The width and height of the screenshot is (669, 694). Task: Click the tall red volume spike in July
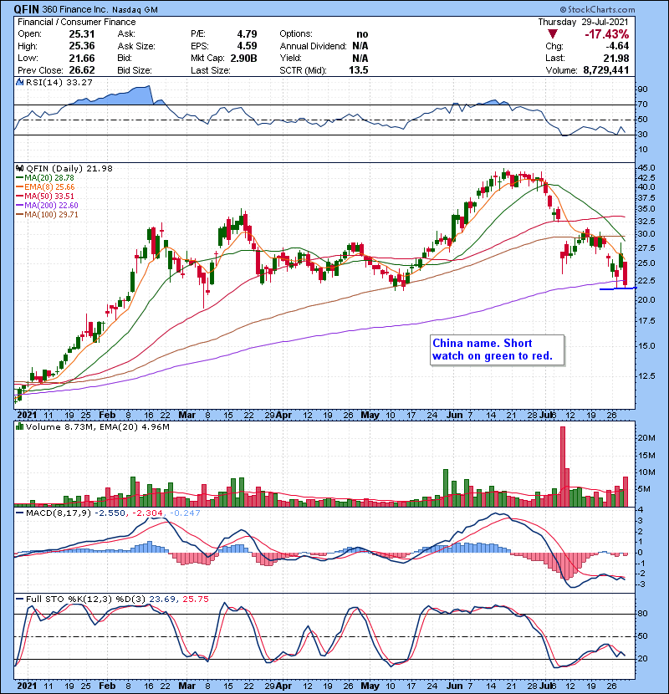click(563, 466)
